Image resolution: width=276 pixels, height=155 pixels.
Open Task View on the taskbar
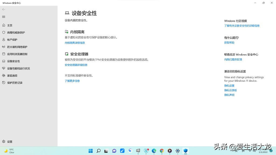click(106, 151)
